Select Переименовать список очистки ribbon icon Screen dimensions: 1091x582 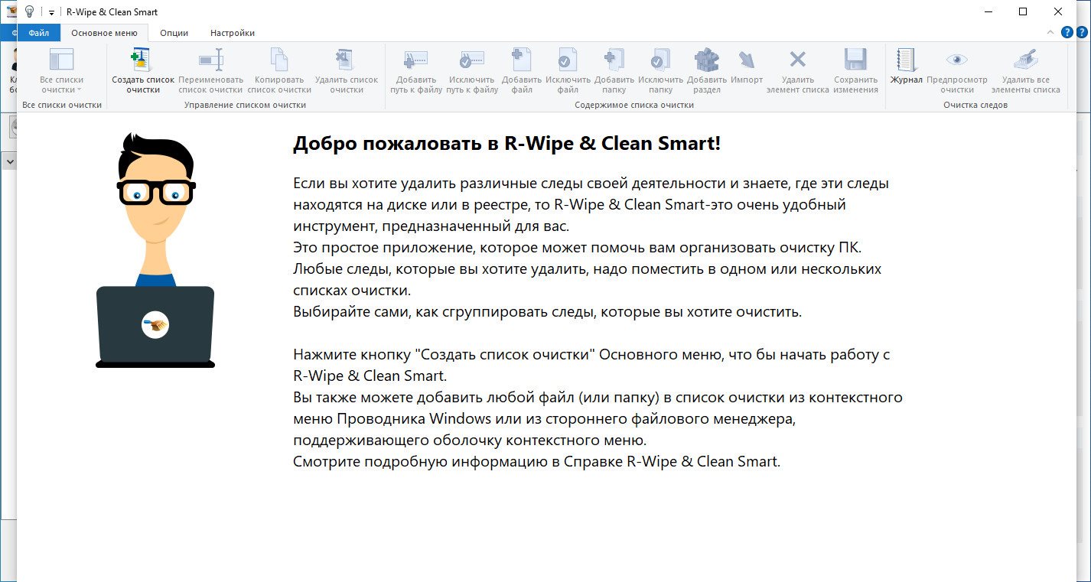tap(210, 60)
